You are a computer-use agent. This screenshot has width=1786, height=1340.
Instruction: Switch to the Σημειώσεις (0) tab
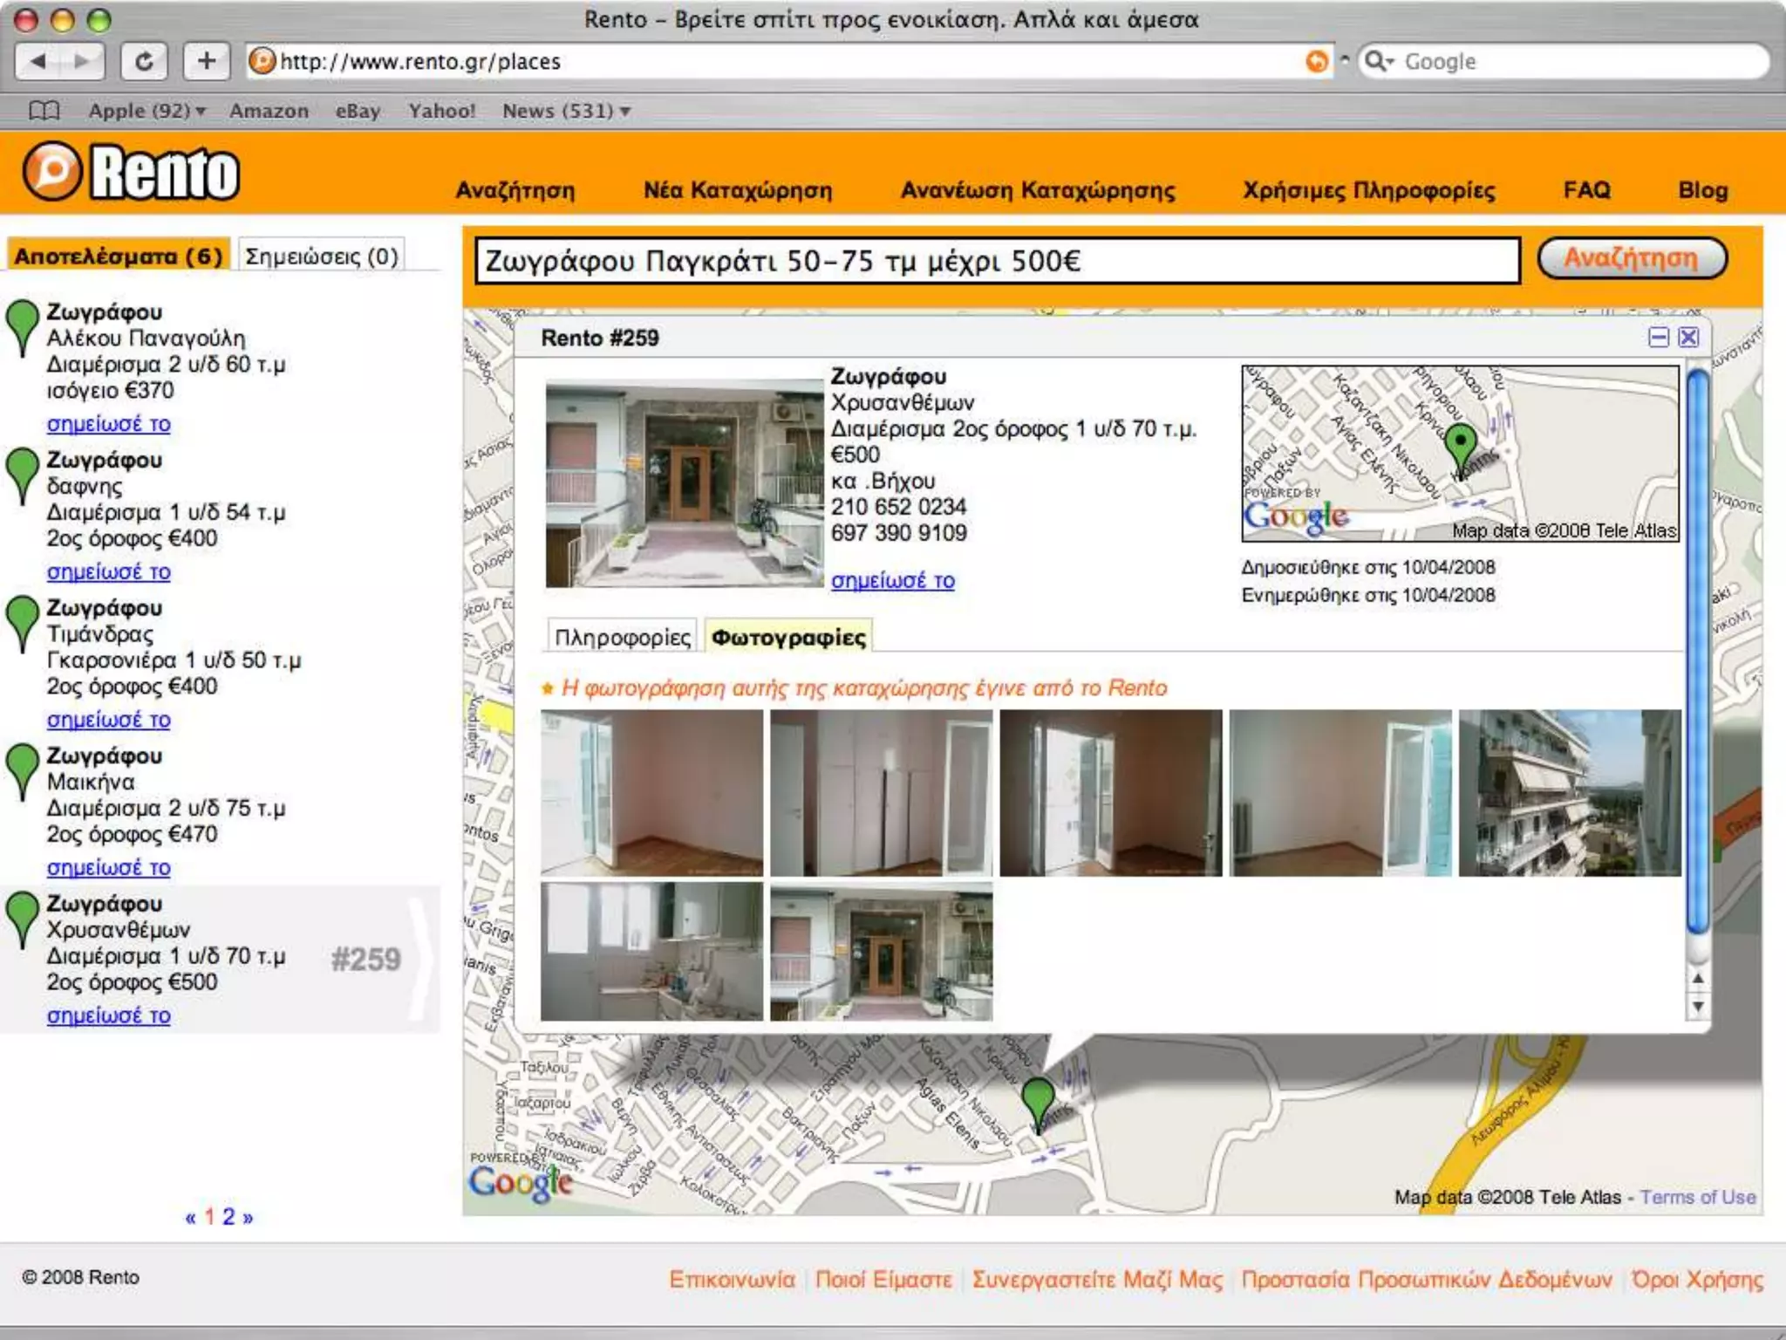point(321,256)
